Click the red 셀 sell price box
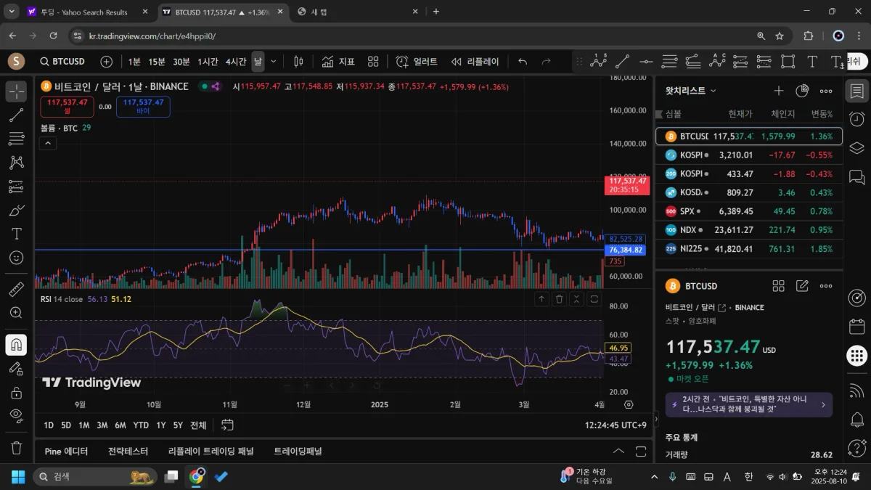The image size is (871, 490). [67, 107]
